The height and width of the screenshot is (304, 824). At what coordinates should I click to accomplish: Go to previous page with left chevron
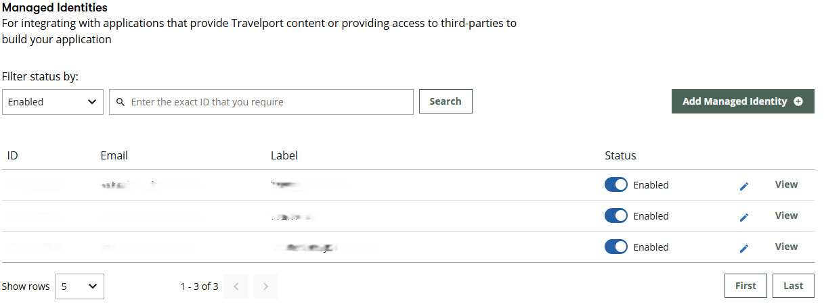[x=236, y=286]
